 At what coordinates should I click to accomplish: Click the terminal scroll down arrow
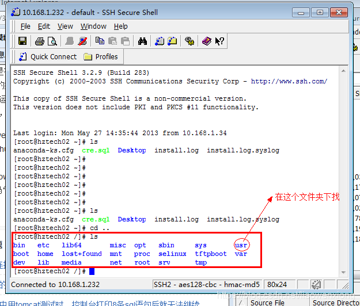tap(343, 273)
